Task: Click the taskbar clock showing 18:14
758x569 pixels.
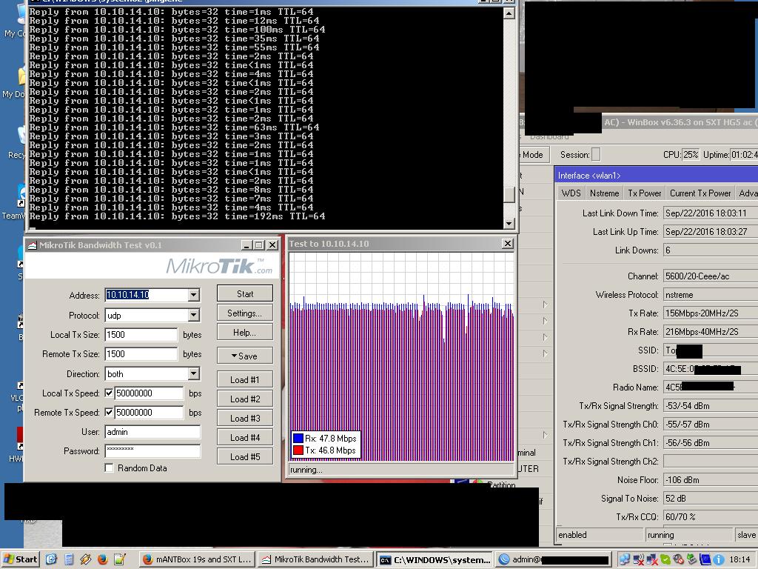Action: [739, 559]
